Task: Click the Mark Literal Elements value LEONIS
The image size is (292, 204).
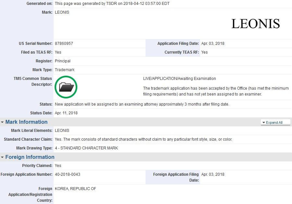Action: [x=62, y=131]
